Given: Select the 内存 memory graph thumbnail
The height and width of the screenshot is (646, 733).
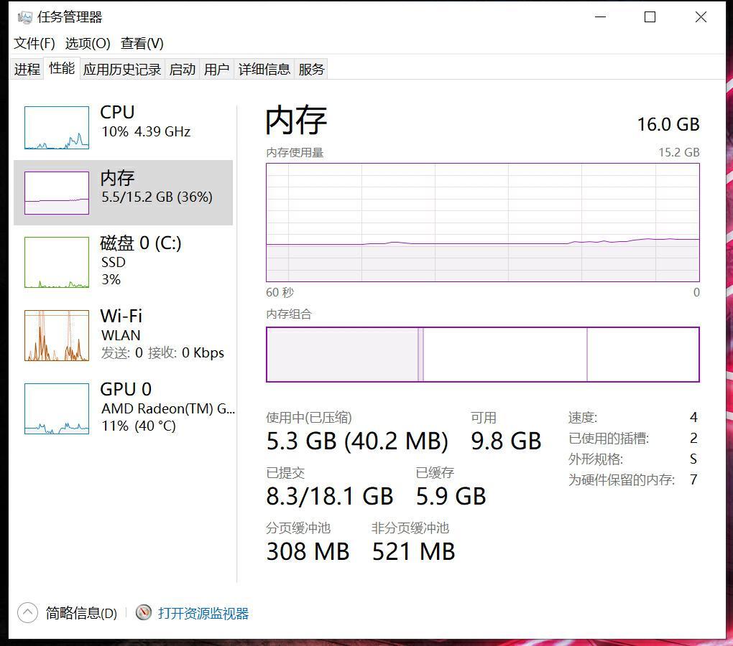Looking at the screenshot, I should 57,193.
